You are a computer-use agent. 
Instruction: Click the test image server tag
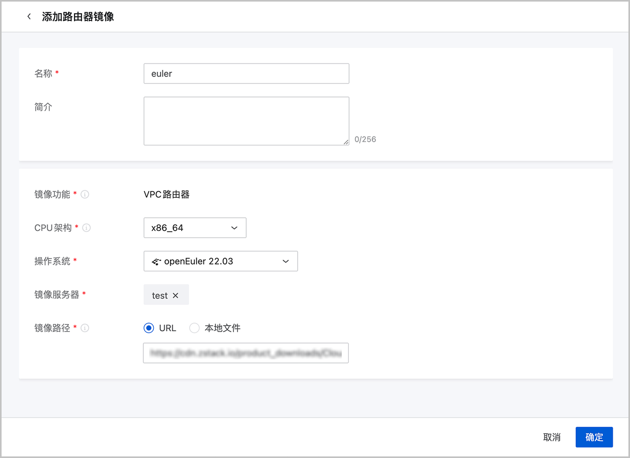pos(160,296)
